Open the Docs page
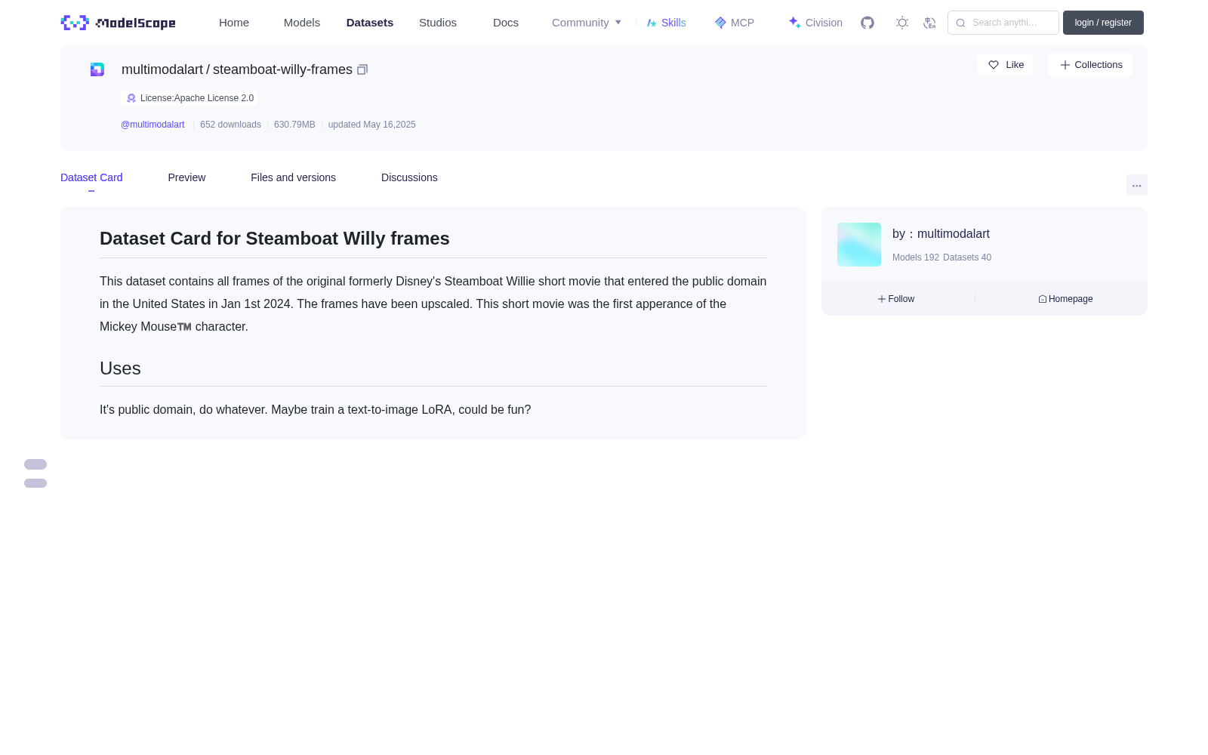 click(506, 23)
